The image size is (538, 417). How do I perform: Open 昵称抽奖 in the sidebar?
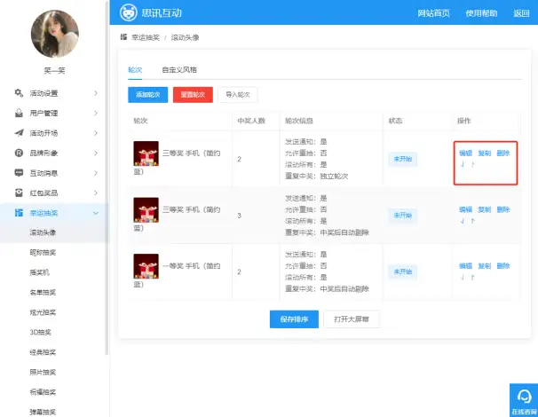(43, 252)
